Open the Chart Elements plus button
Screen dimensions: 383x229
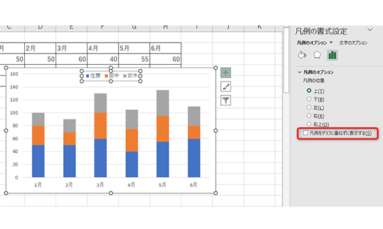pyautogui.click(x=225, y=73)
